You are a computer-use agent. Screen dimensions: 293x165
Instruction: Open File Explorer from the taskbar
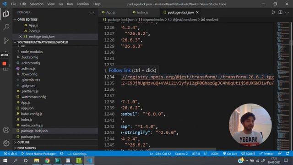(x=37, y=160)
